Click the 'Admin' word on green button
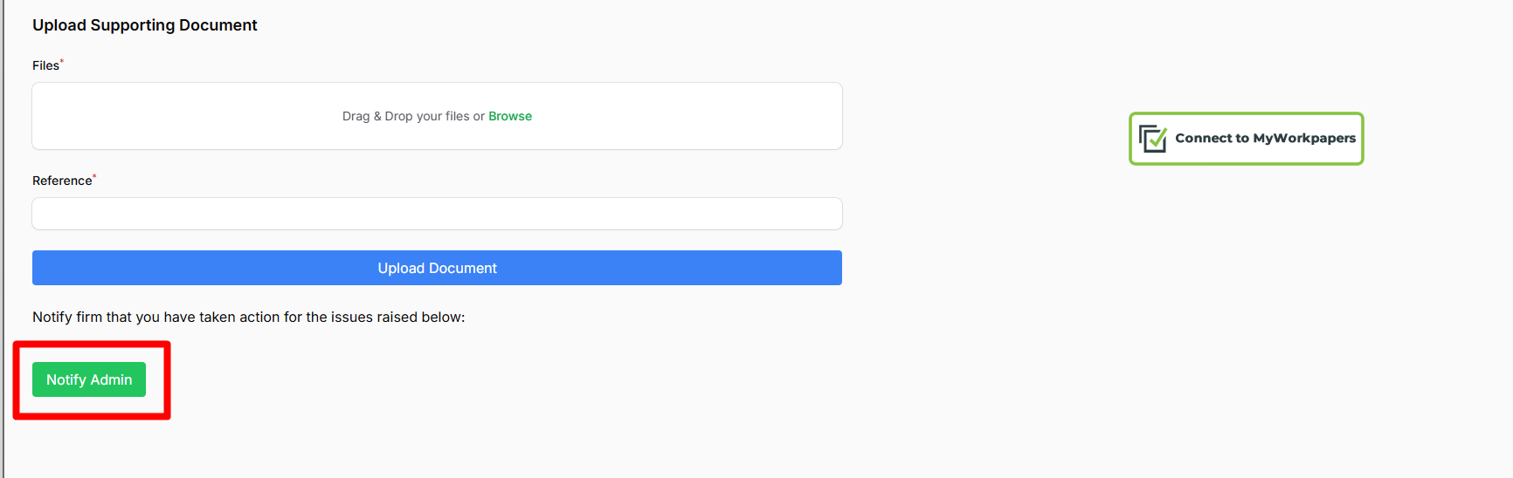The height and width of the screenshot is (478, 1513). 111,379
